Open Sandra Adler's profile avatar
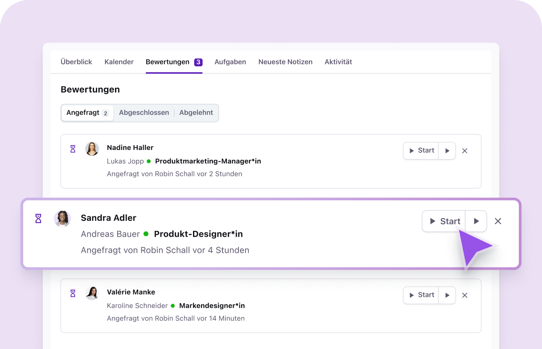The height and width of the screenshot is (349, 542). click(62, 219)
